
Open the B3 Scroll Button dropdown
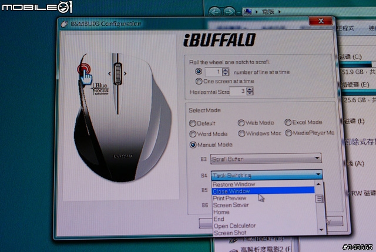pyautogui.click(x=266, y=159)
